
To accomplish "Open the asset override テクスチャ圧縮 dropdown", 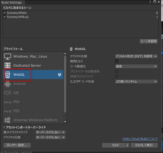I will 50,137.
